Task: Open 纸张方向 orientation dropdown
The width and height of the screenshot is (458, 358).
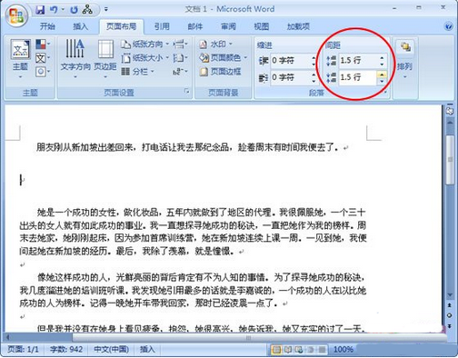Action: coord(144,45)
